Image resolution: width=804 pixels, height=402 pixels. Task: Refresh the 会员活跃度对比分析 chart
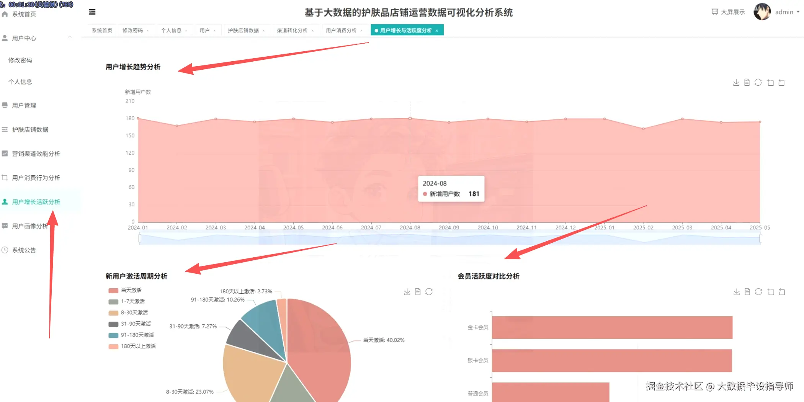758,291
